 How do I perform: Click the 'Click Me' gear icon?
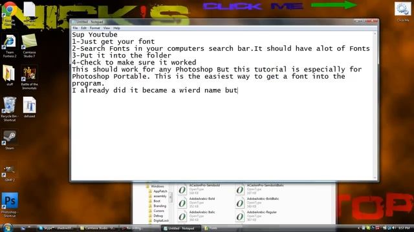402,11
